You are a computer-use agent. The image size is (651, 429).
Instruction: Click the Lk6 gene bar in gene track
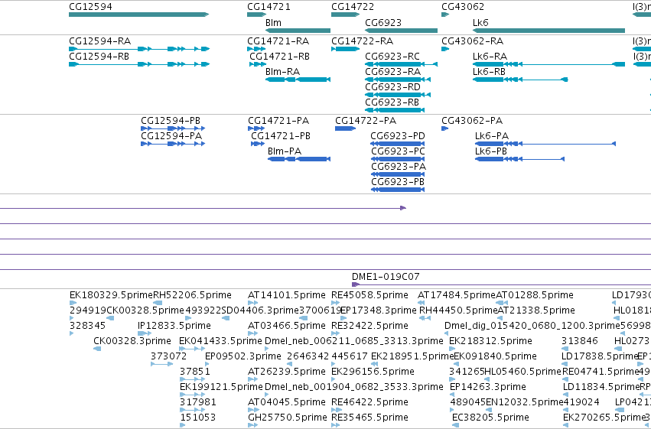pos(548,31)
